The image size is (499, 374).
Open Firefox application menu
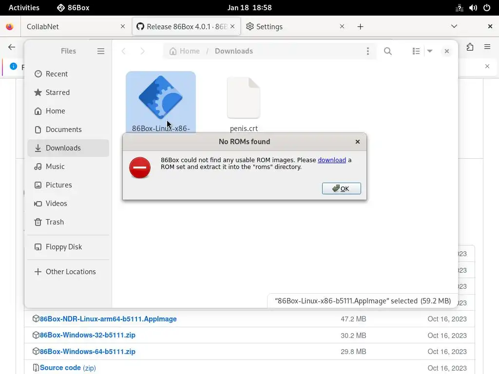pyautogui.click(x=487, y=47)
